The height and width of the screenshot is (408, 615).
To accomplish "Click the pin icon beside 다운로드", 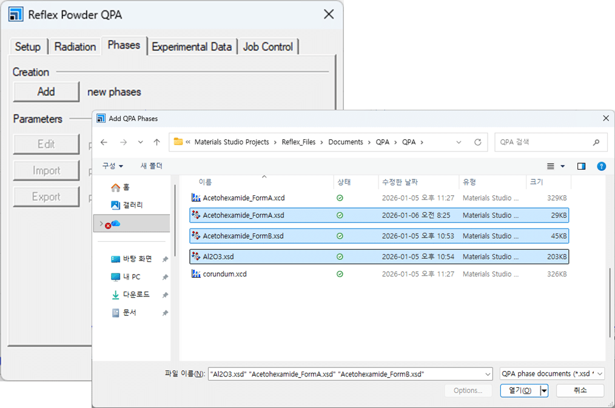I will click(x=165, y=295).
